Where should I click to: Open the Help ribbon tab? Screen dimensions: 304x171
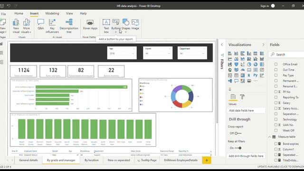(x=84, y=13)
